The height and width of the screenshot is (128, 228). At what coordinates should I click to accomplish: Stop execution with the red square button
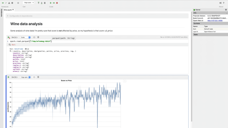click(57, 3)
